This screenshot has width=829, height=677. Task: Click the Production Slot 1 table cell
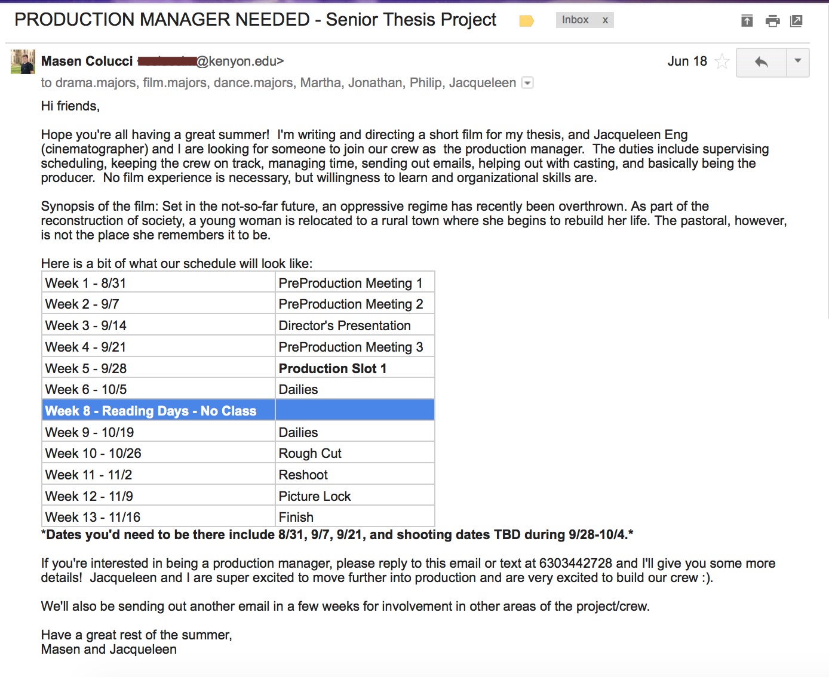[x=333, y=368]
